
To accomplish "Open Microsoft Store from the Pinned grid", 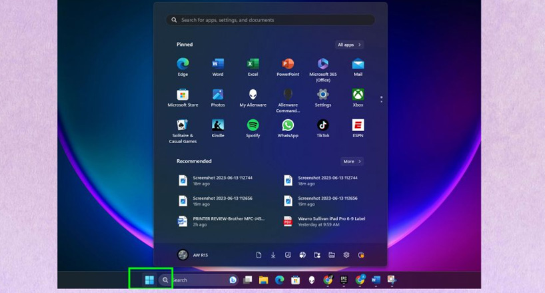I will point(183,98).
